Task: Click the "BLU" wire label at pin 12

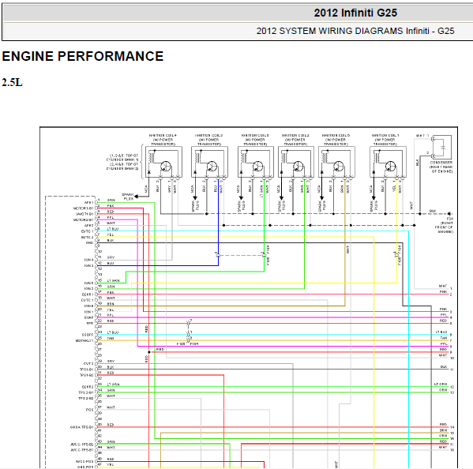Action: (x=111, y=263)
